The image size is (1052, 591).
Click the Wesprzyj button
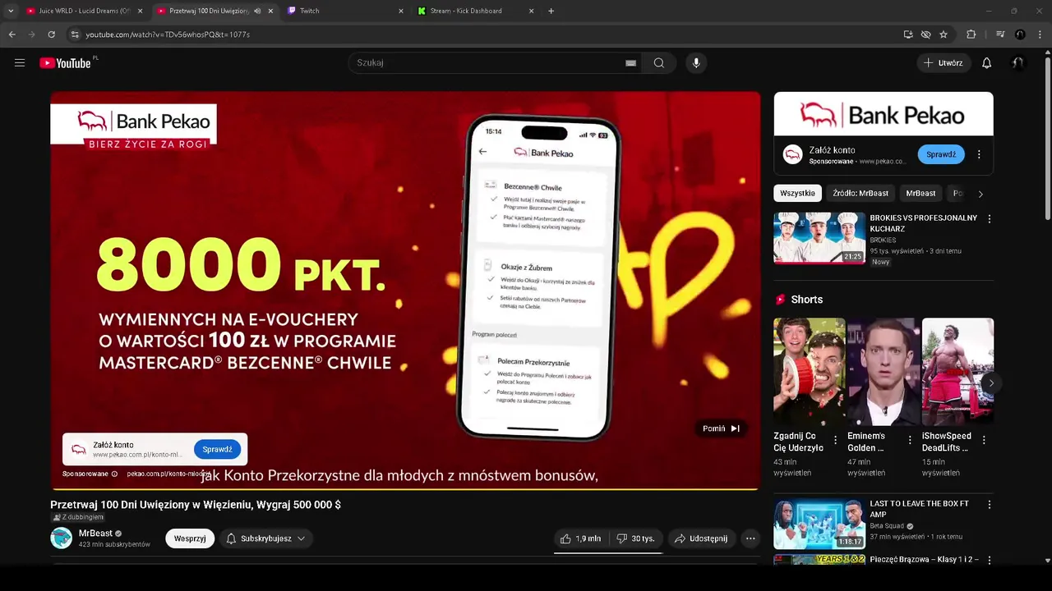(x=190, y=538)
